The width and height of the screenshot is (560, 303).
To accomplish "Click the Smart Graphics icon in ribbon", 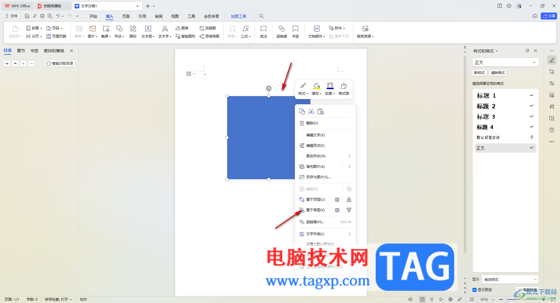I will [185, 36].
